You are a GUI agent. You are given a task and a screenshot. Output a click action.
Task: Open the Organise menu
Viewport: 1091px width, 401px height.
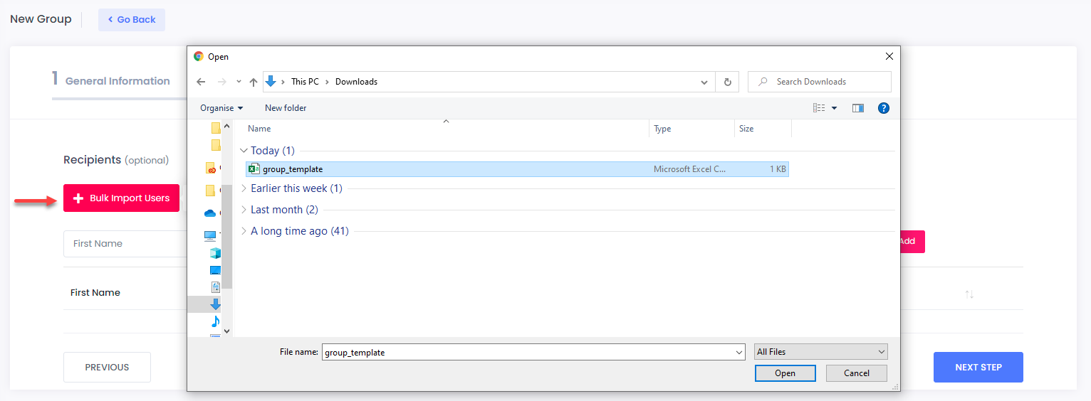[x=221, y=108]
